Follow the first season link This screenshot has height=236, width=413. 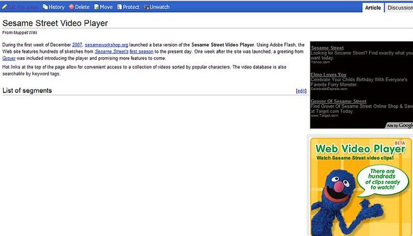tap(141, 52)
